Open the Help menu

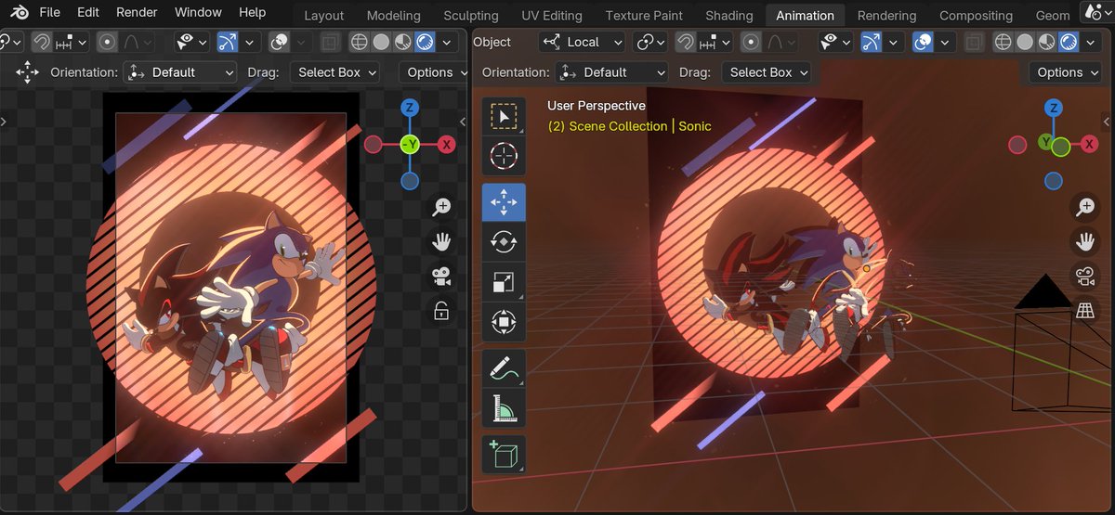click(x=252, y=13)
